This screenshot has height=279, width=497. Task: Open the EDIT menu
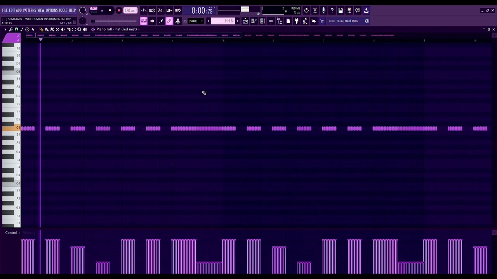12,10
